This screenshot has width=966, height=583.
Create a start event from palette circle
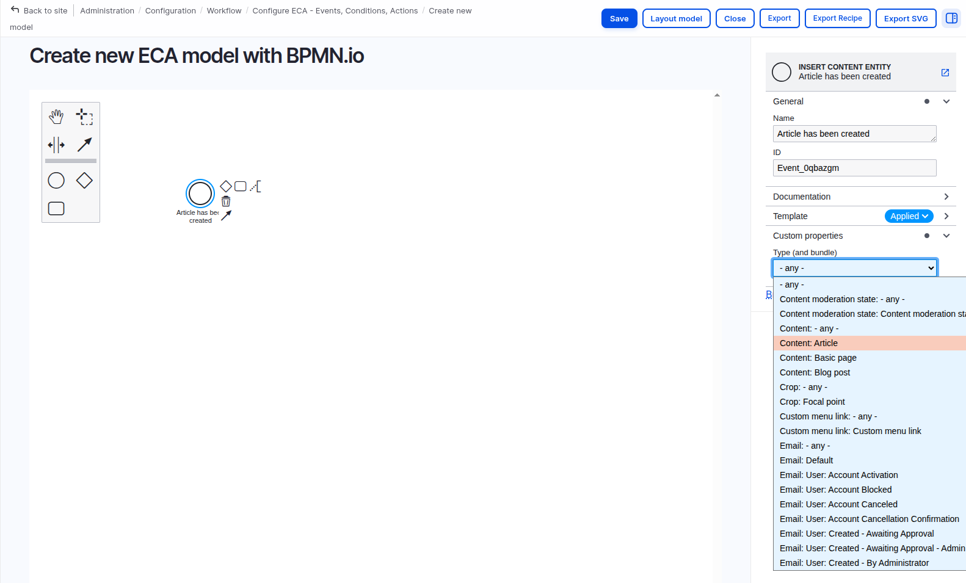click(56, 181)
